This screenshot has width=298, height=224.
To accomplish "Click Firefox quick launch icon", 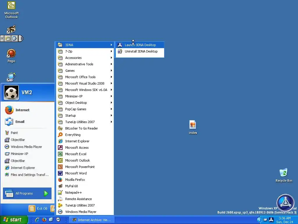I will [44, 220].
